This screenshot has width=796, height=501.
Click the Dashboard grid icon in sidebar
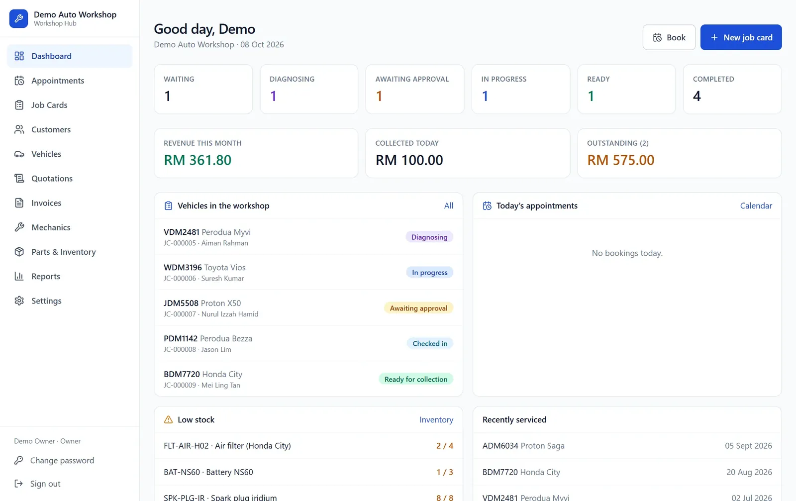(19, 56)
